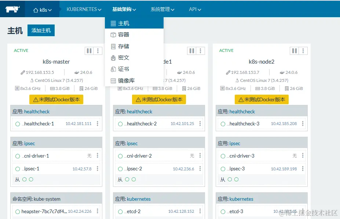
Task: Open the actions menu for healthcheck-1 container
Action: coord(98,124)
